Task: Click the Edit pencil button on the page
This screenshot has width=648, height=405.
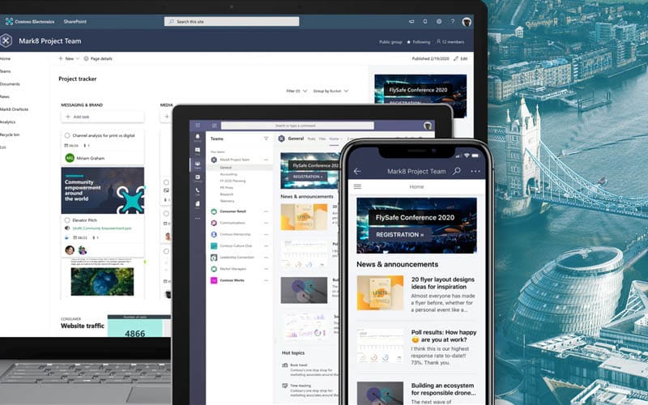Action: point(461,58)
